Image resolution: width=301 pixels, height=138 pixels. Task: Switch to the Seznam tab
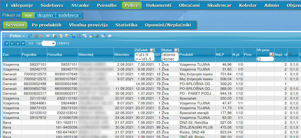click(15, 25)
